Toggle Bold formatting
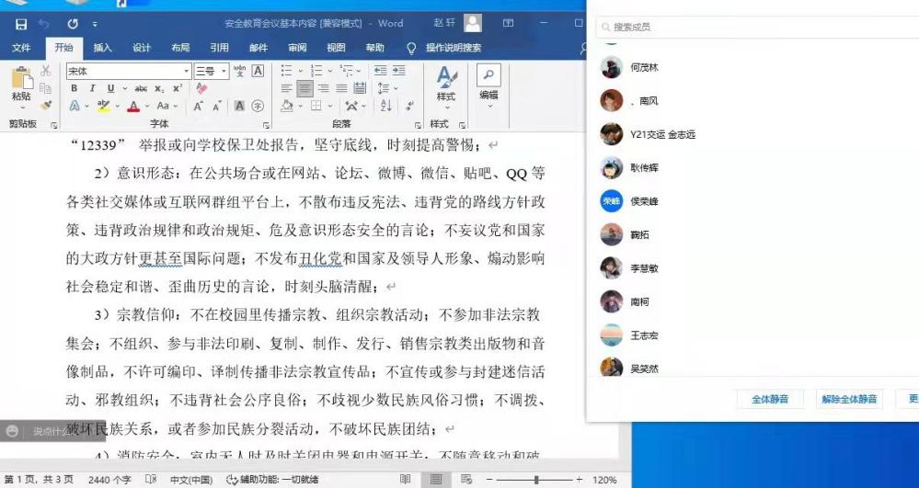The width and height of the screenshot is (919, 488). [x=75, y=88]
